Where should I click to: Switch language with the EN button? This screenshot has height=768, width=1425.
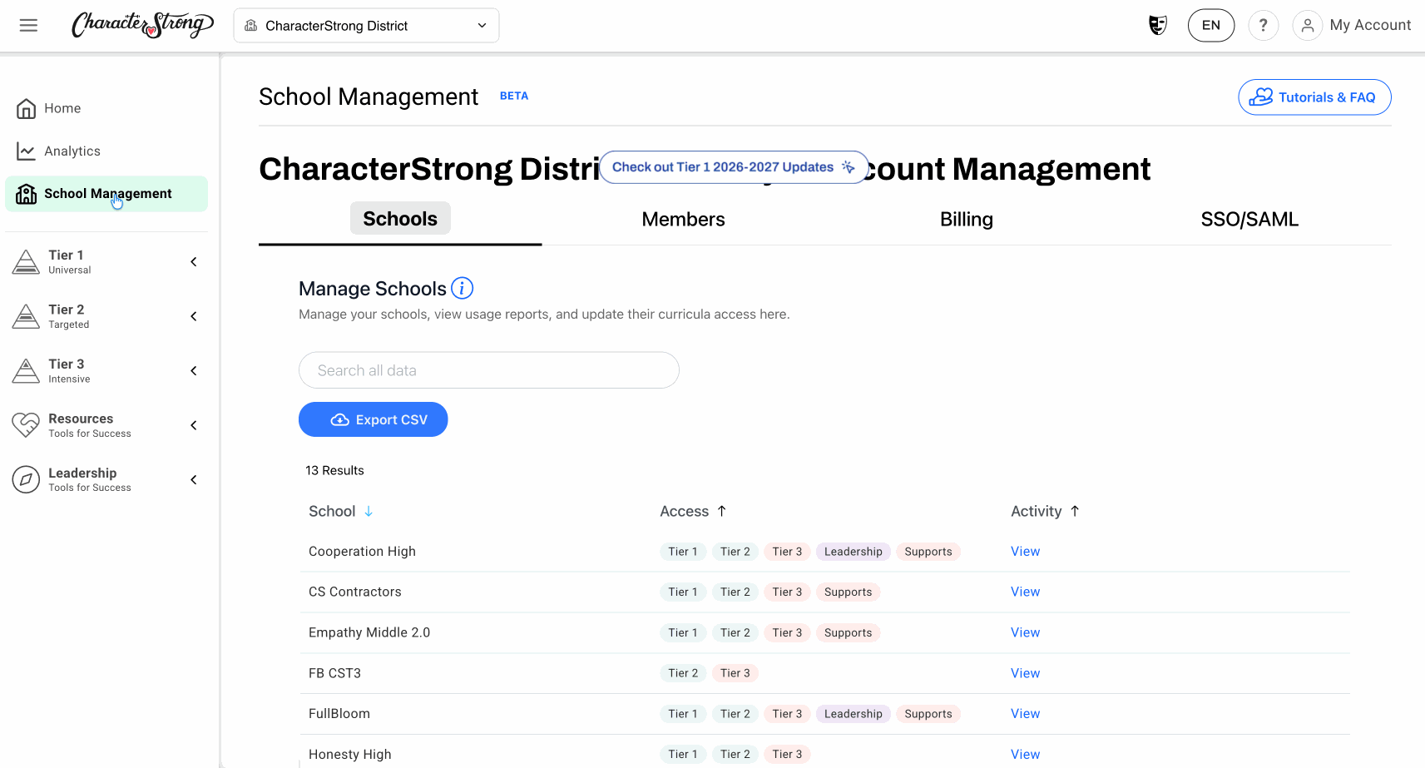click(x=1211, y=25)
